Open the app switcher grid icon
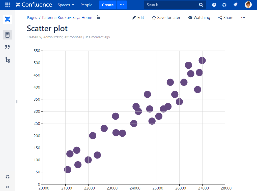This screenshot has width=257, height=191. pyautogui.click(x=7, y=5)
